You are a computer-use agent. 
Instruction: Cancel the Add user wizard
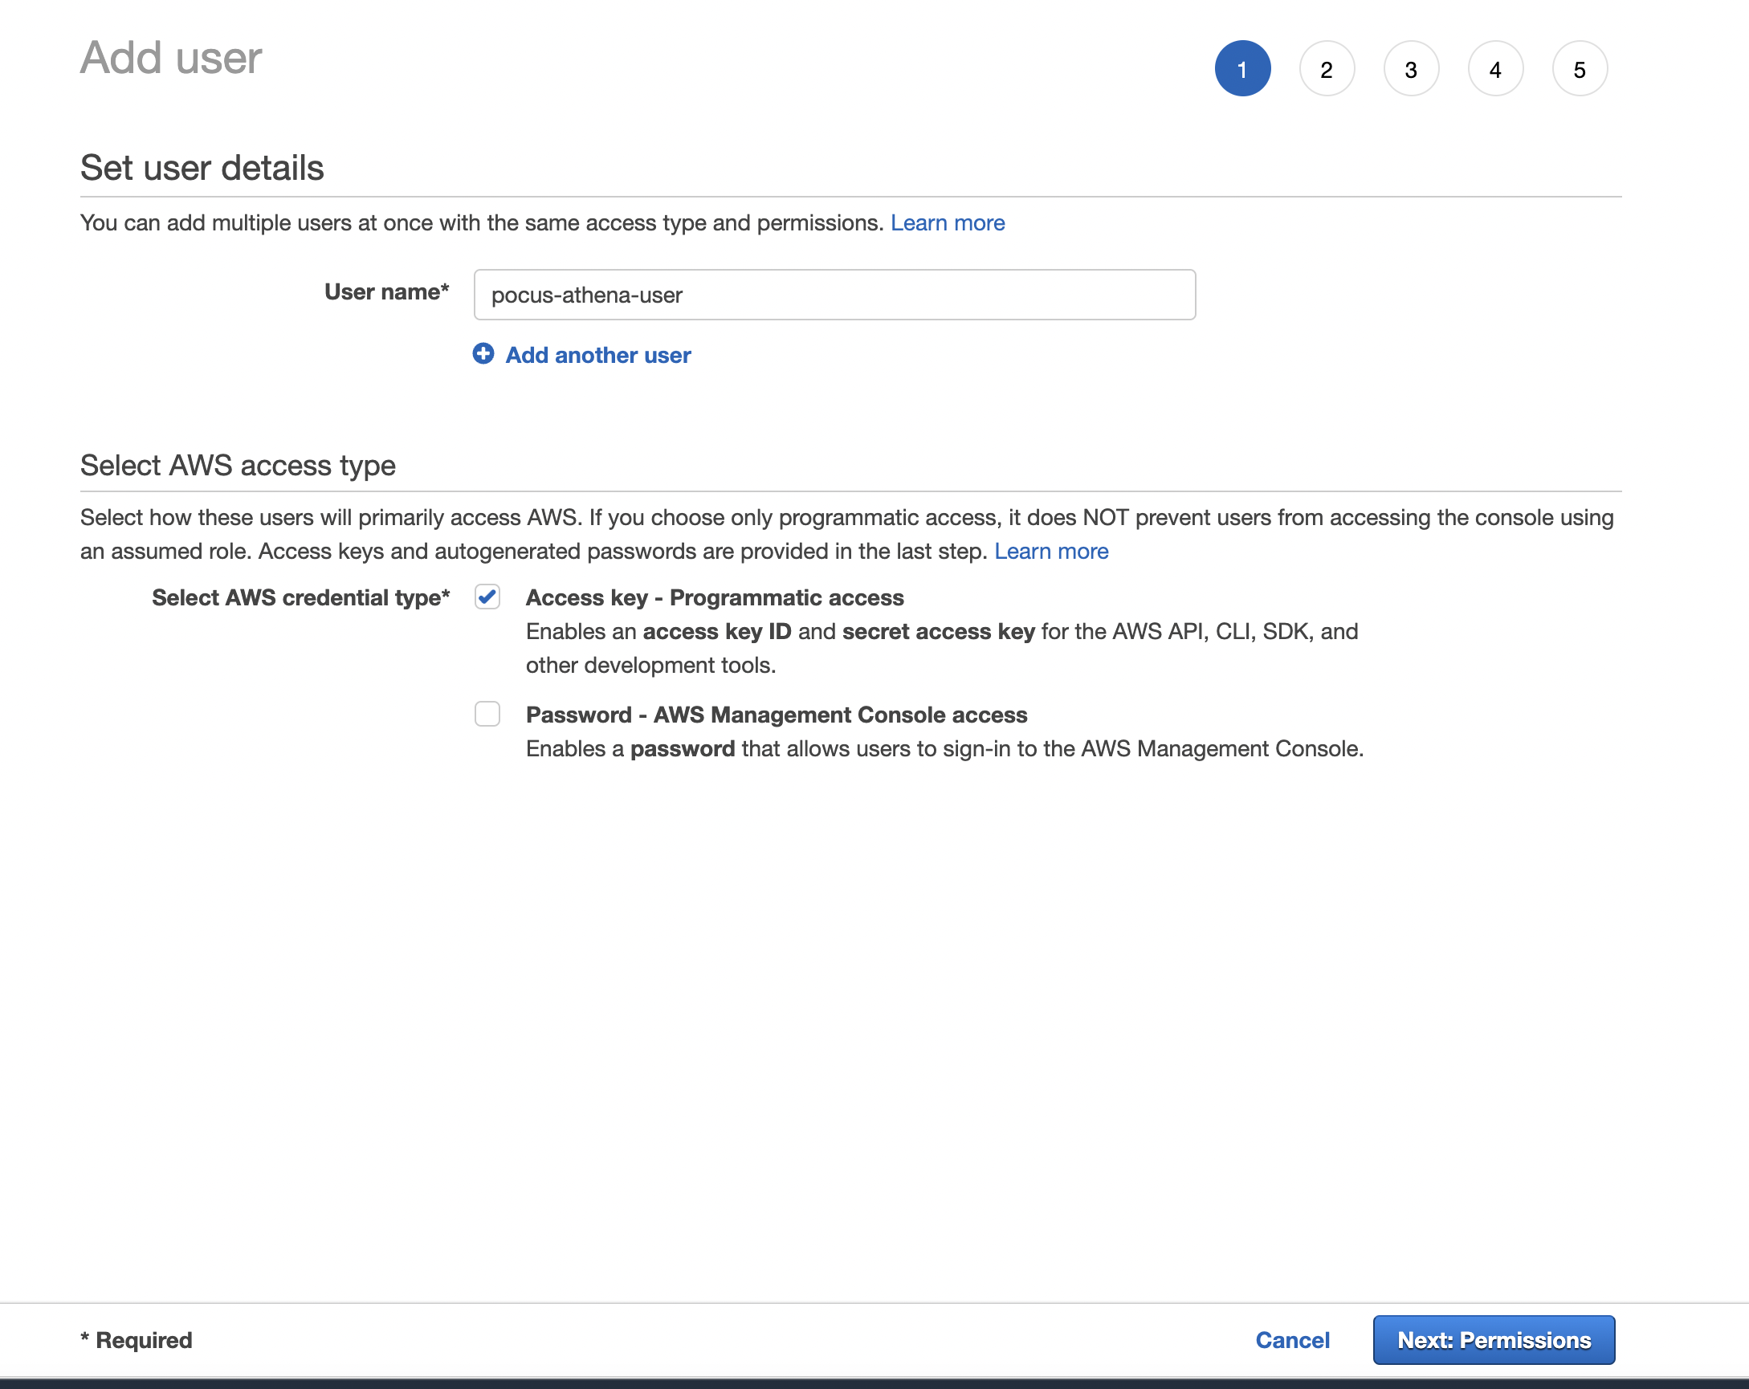point(1291,1339)
